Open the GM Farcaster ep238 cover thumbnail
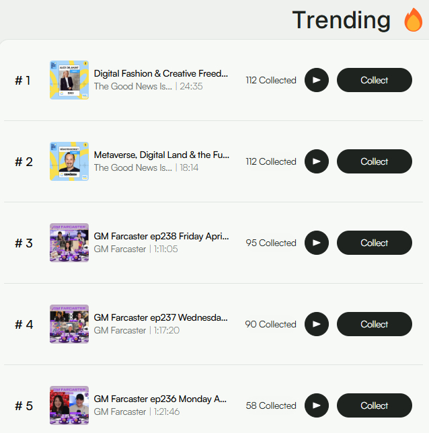The width and height of the screenshot is (429, 433). point(69,243)
